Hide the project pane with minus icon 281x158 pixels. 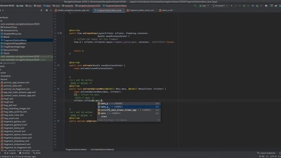[x=51, y=11]
